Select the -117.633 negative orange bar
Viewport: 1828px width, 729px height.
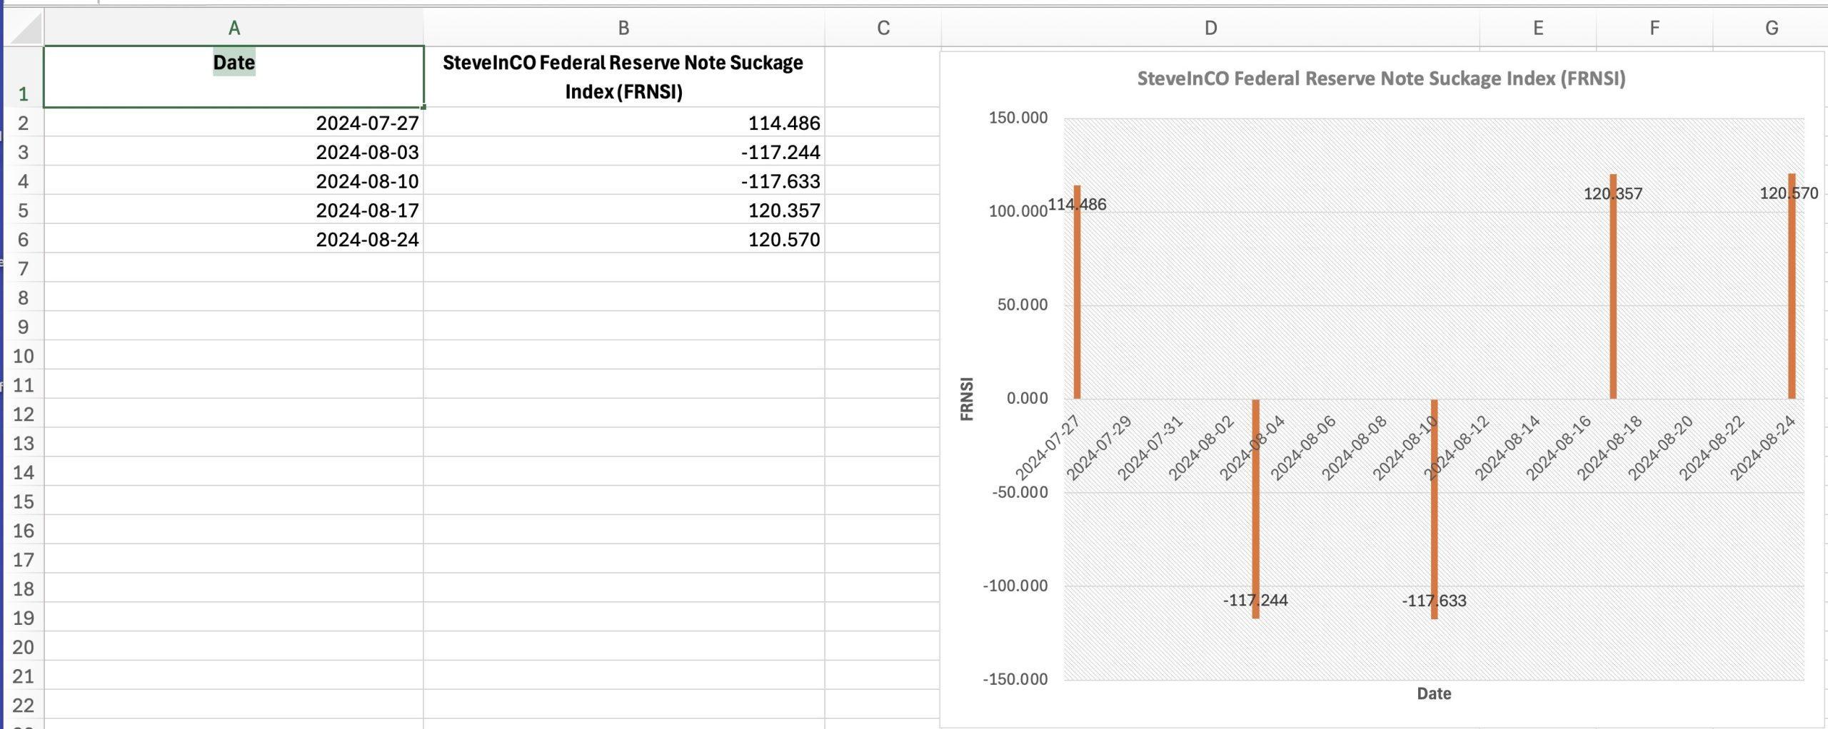click(1434, 509)
